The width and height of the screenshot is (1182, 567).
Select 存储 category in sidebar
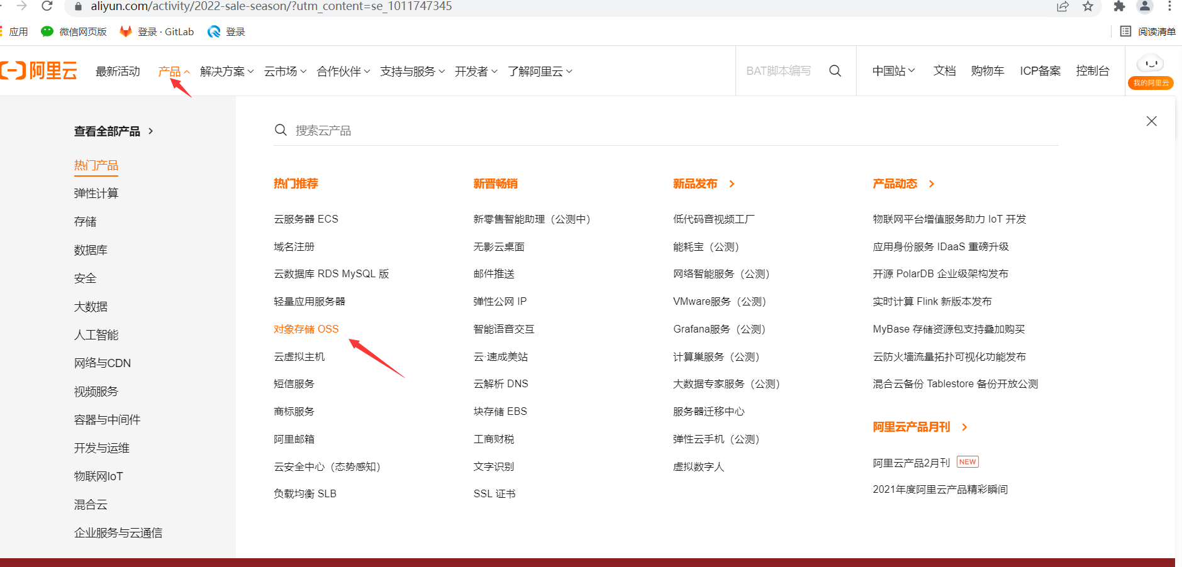click(85, 222)
